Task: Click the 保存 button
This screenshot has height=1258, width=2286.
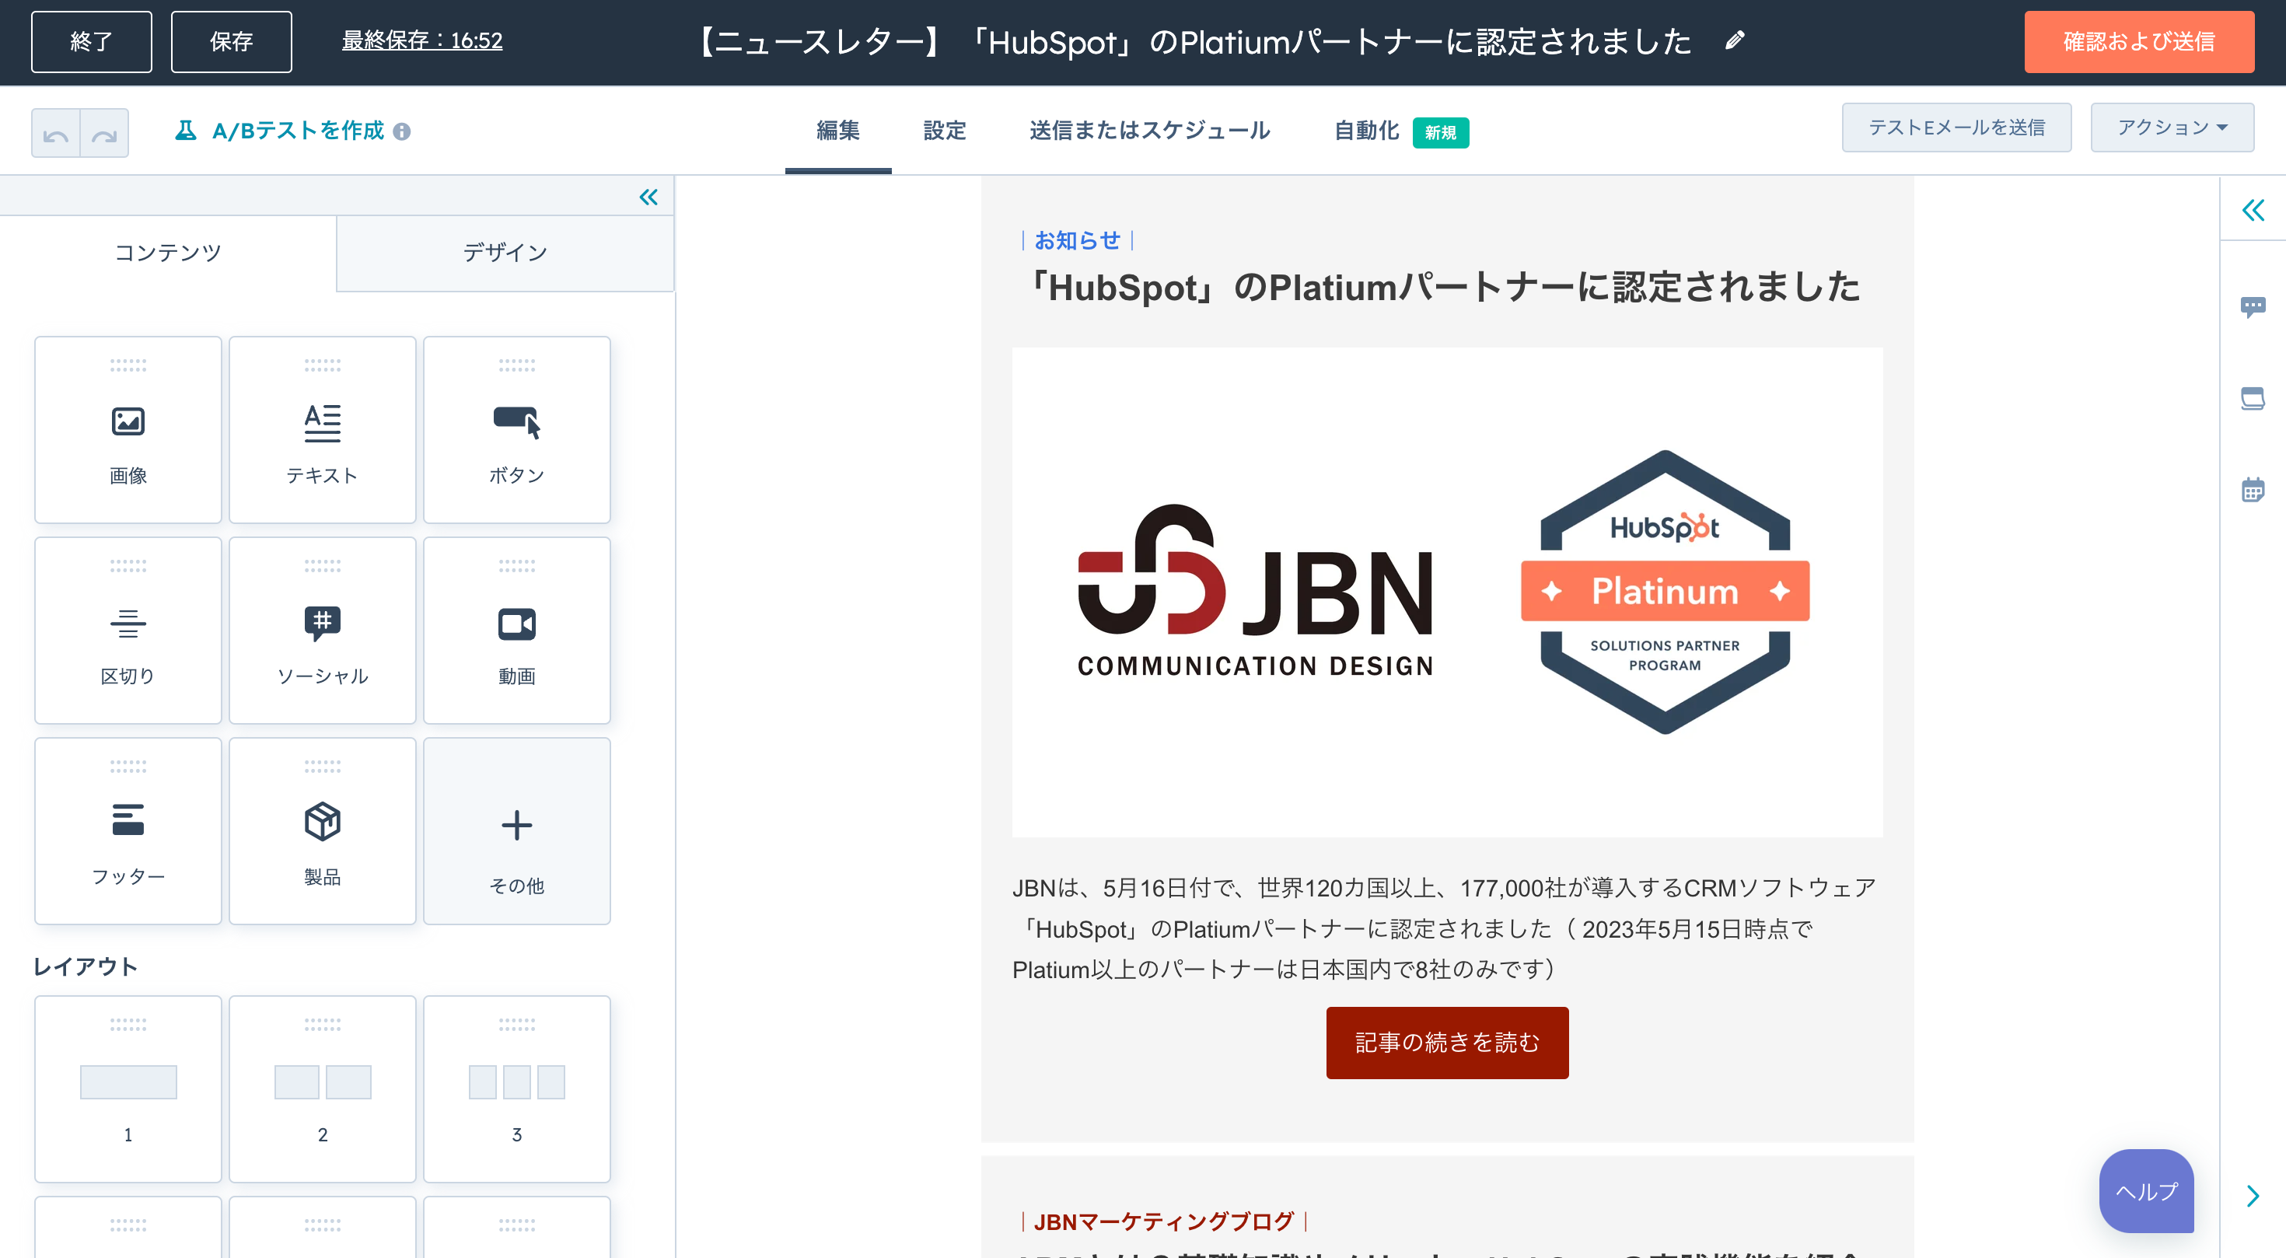Action: (x=231, y=42)
